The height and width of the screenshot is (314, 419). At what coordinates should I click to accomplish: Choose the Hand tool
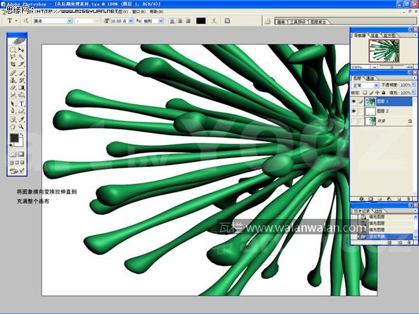coord(13,127)
